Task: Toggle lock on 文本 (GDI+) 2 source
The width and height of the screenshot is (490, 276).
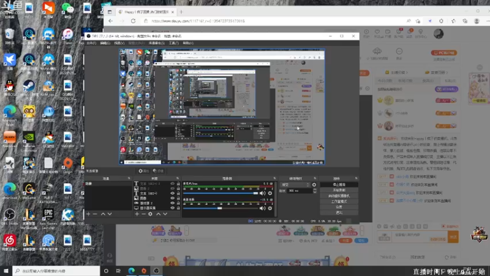Action: pyautogui.click(x=178, y=183)
